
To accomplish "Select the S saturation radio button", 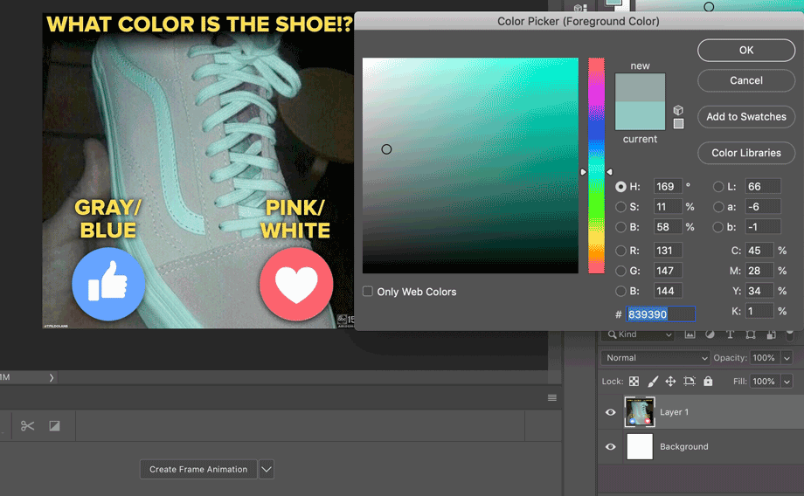I will click(620, 207).
